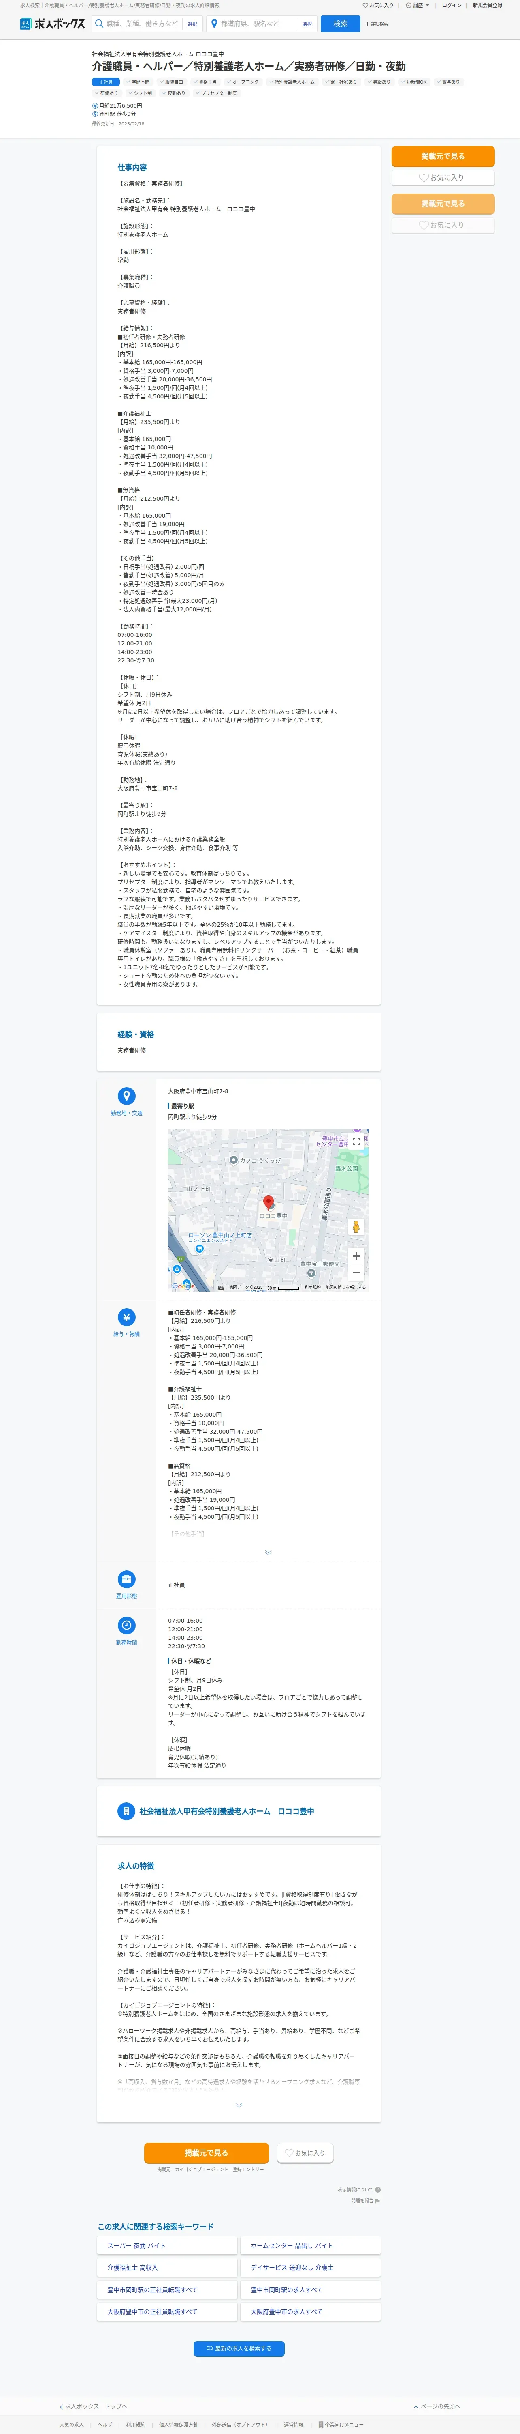Select the プリセプター制度 tag
This screenshot has height=2434, width=520.
point(216,94)
